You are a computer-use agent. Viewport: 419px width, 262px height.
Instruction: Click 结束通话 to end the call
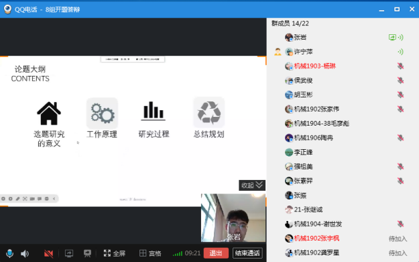click(247, 253)
